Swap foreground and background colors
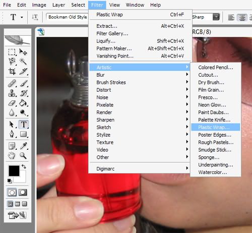The image size is (252, 233). pos(24,166)
